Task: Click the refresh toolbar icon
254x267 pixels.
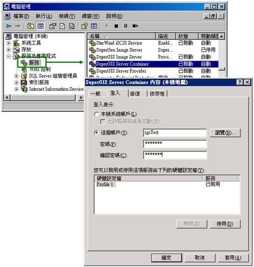Action: point(62,26)
